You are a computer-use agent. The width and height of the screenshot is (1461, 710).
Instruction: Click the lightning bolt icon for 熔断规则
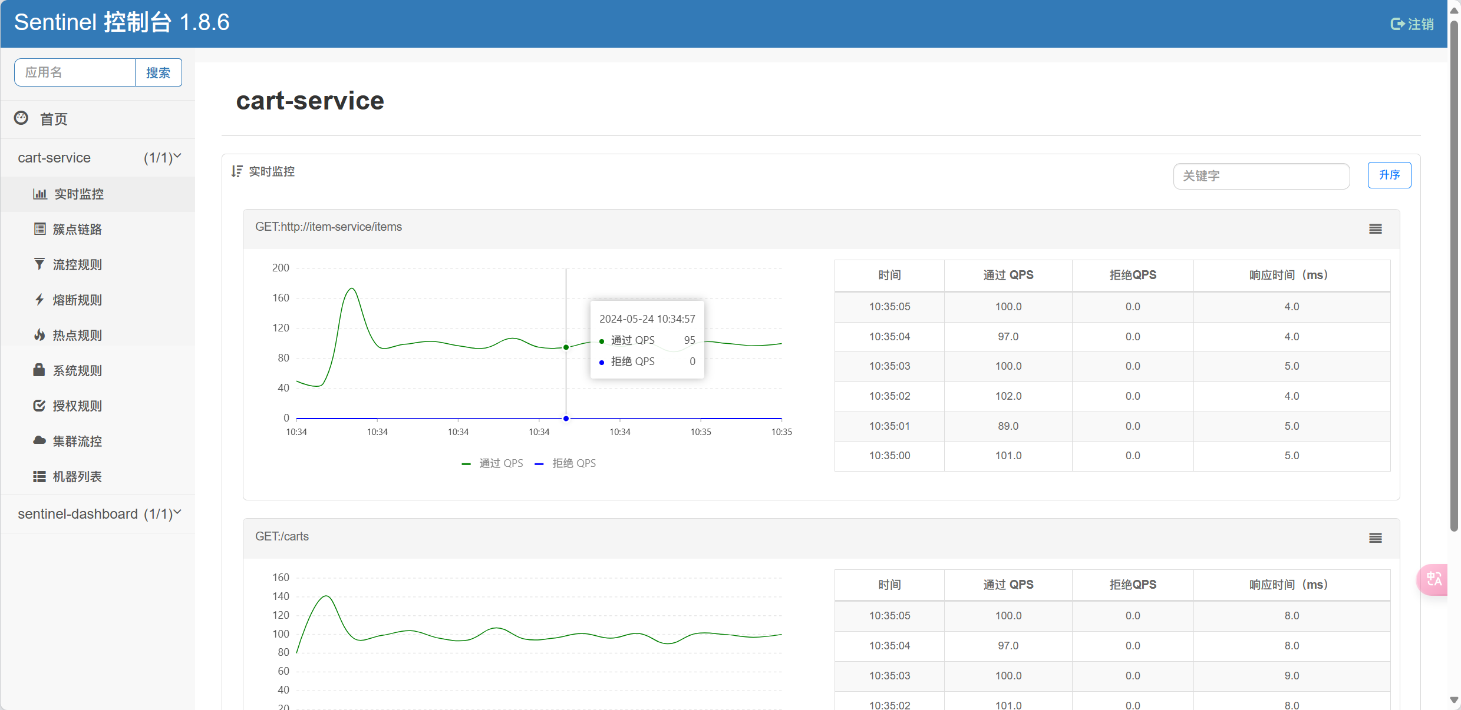39,300
